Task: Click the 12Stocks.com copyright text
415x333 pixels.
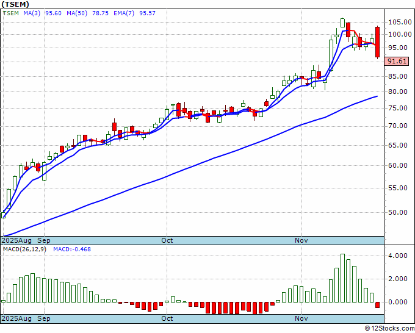Action: 389,329
